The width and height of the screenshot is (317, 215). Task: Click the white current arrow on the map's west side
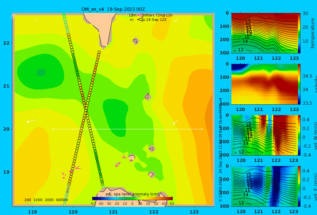tap(31, 121)
